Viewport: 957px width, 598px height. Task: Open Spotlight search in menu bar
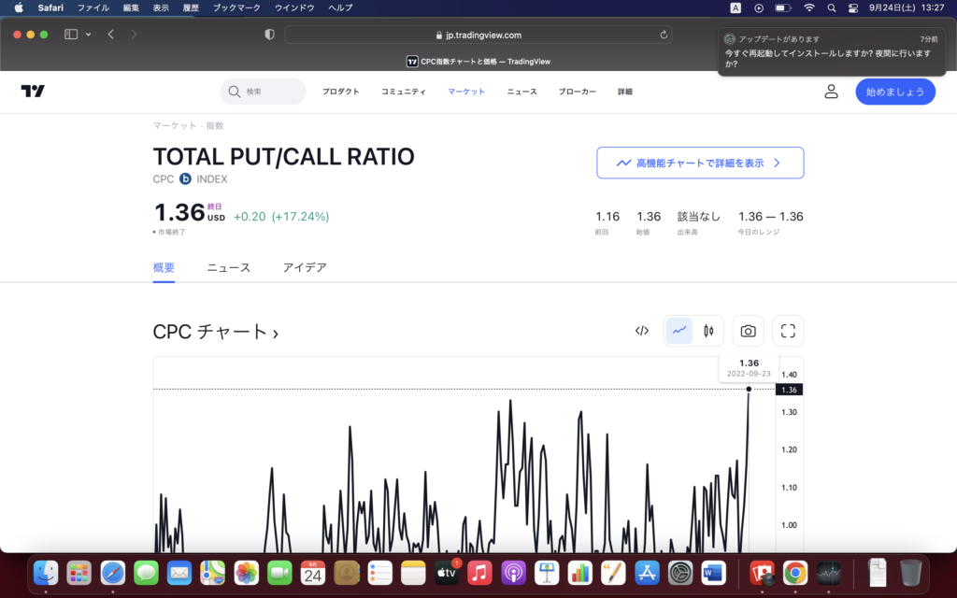coord(831,7)
